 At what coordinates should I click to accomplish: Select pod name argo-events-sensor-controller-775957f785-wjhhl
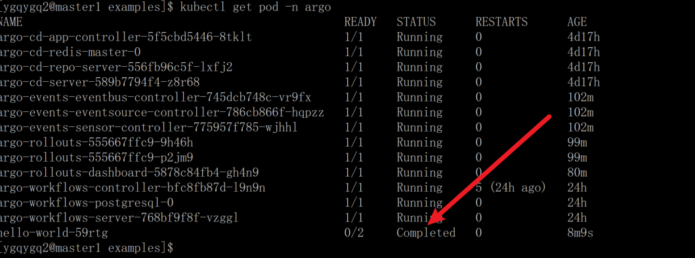coord(149,128)
